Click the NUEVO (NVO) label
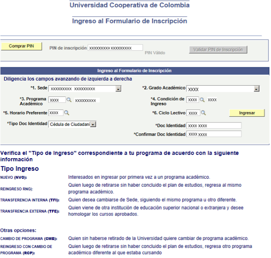 tap(14, 177)
